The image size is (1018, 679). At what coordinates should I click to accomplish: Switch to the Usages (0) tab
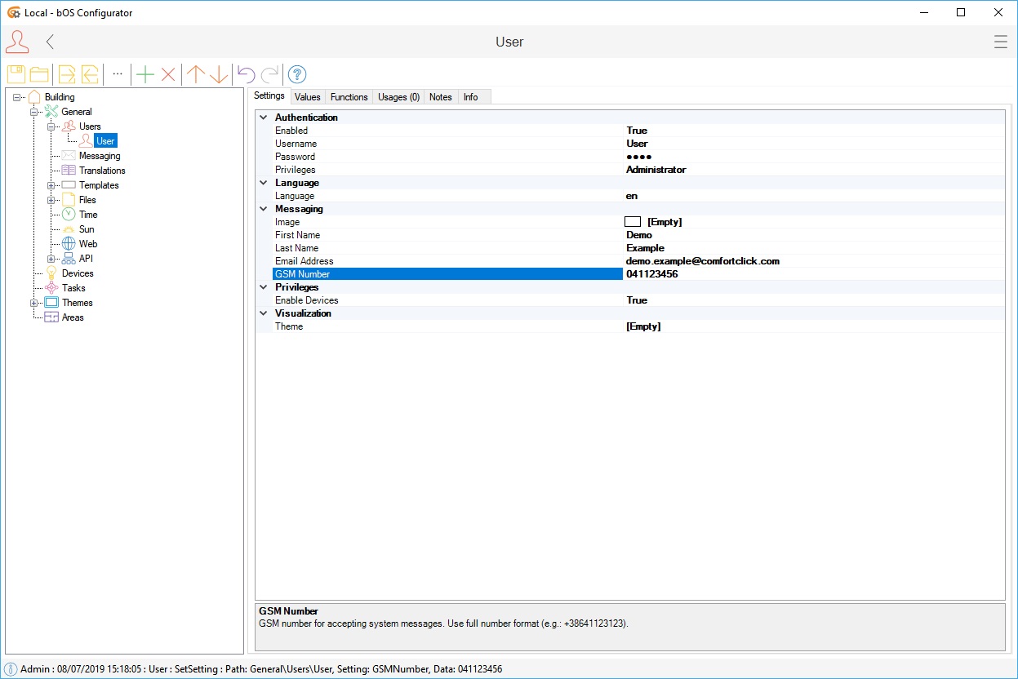[x=399, y=97]
